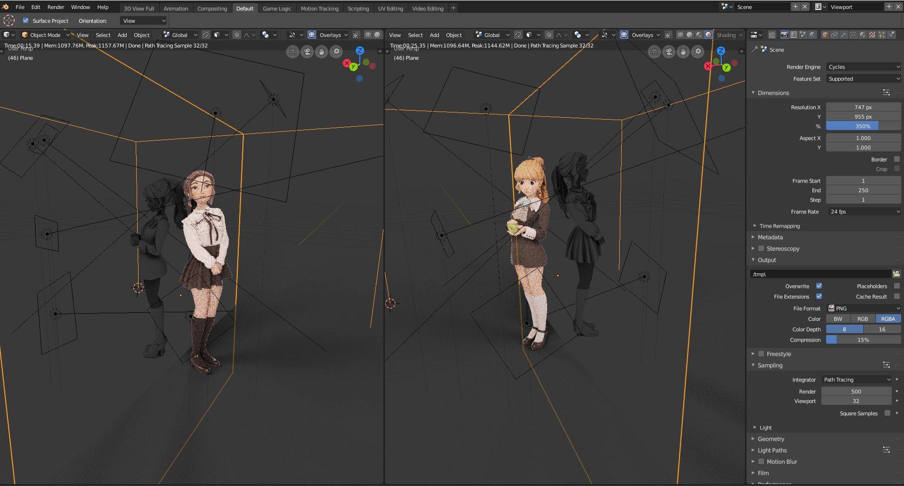Screen dimensions: 904x486
Task: Click camera view icon in left viewport
Action: [308, 52]
